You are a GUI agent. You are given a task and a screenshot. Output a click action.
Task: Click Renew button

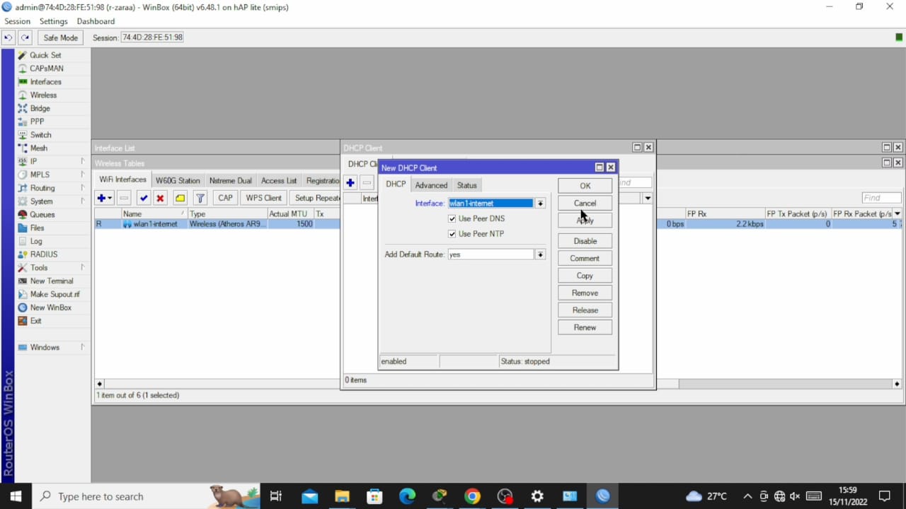[x=585, y=327]
